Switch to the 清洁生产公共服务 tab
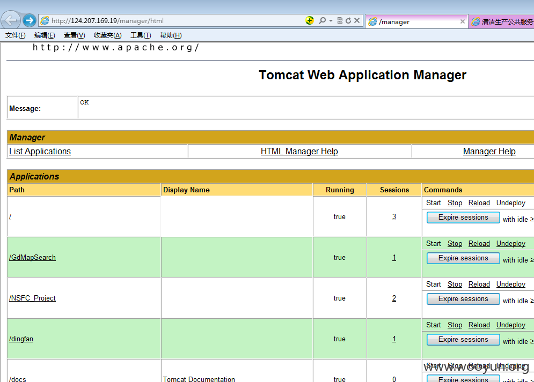 pos(502,22)
